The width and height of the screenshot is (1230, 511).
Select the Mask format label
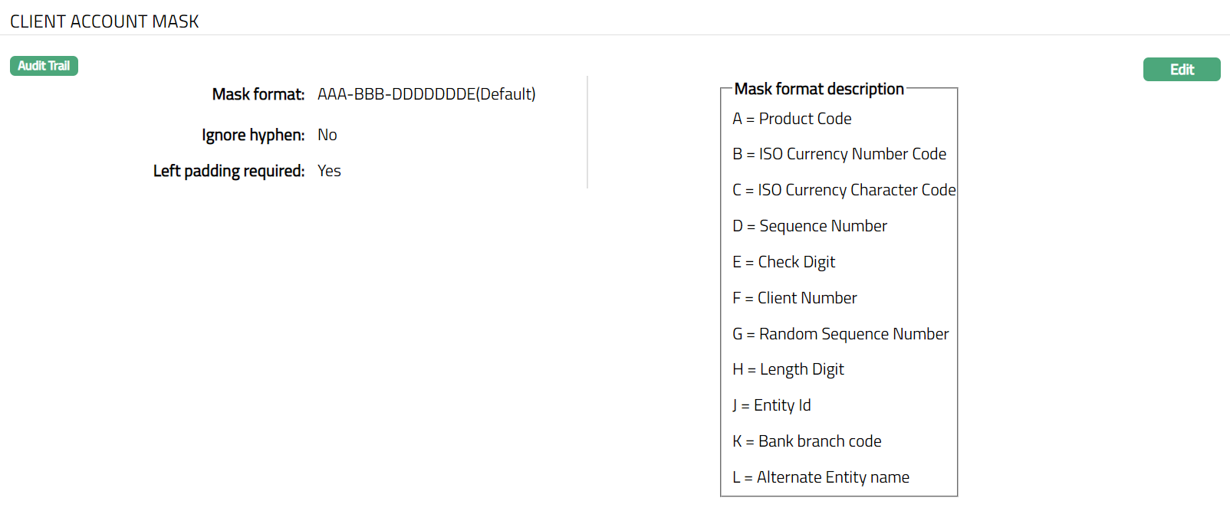coord(258,94)
